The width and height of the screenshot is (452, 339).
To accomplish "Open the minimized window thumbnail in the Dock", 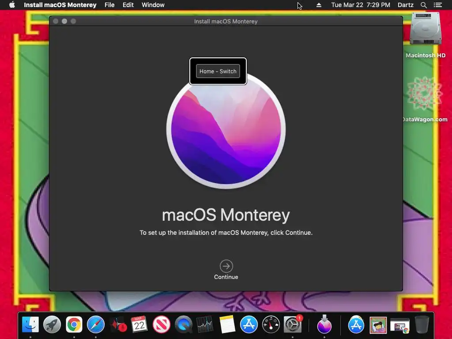I will pyautogui.click(x=400, y=325).
